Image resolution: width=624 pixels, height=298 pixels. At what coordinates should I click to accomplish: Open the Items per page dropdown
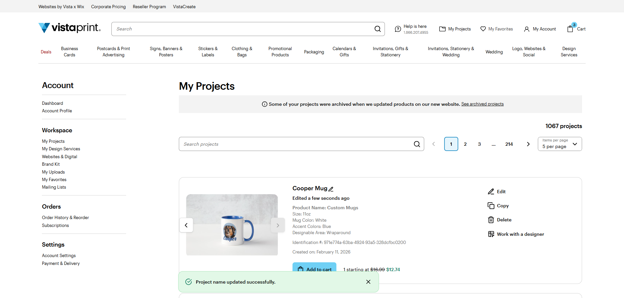[560, 144]
